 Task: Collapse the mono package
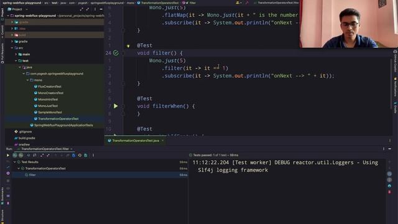[27, 80]
